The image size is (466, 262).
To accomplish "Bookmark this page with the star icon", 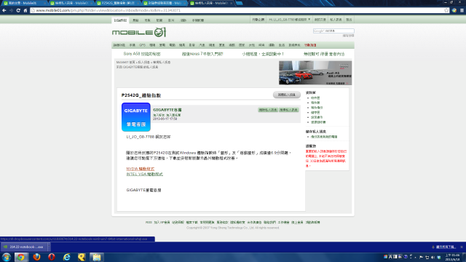I will pos(446,10).
